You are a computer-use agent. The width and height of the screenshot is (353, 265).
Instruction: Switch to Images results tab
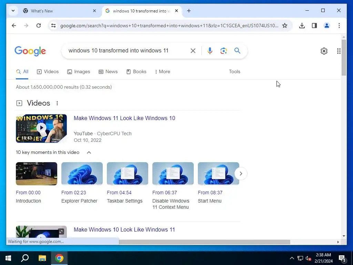tap(79, 71)
